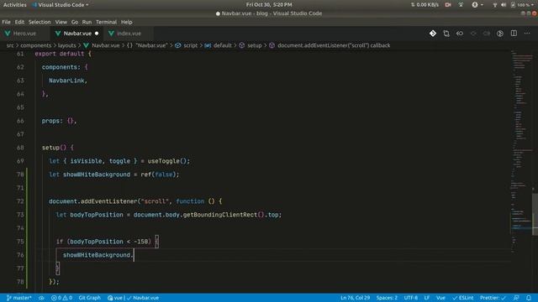Open the Go menu

tap(75, 22)
